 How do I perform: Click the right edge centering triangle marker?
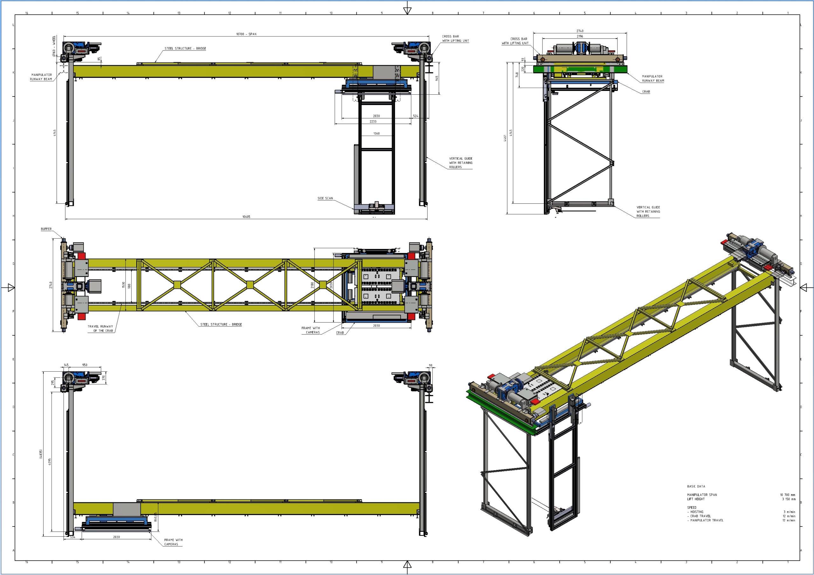(804, 287)
